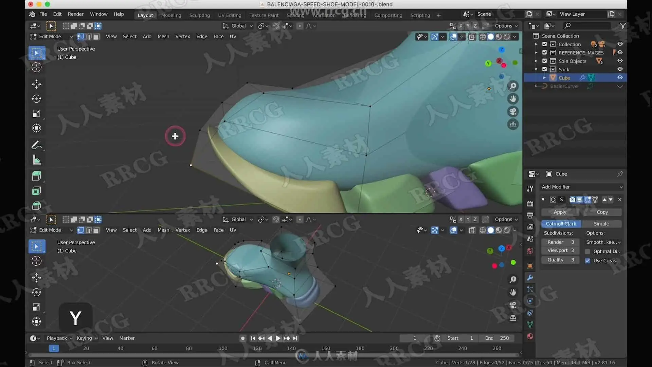
Task: Adjust the Viewport subdivisions field
Action: point(560,250)
